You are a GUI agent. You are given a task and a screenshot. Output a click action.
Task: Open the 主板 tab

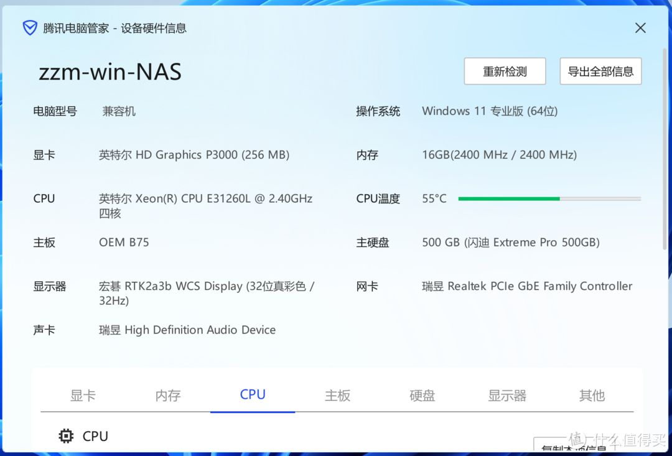click(337, 395)
